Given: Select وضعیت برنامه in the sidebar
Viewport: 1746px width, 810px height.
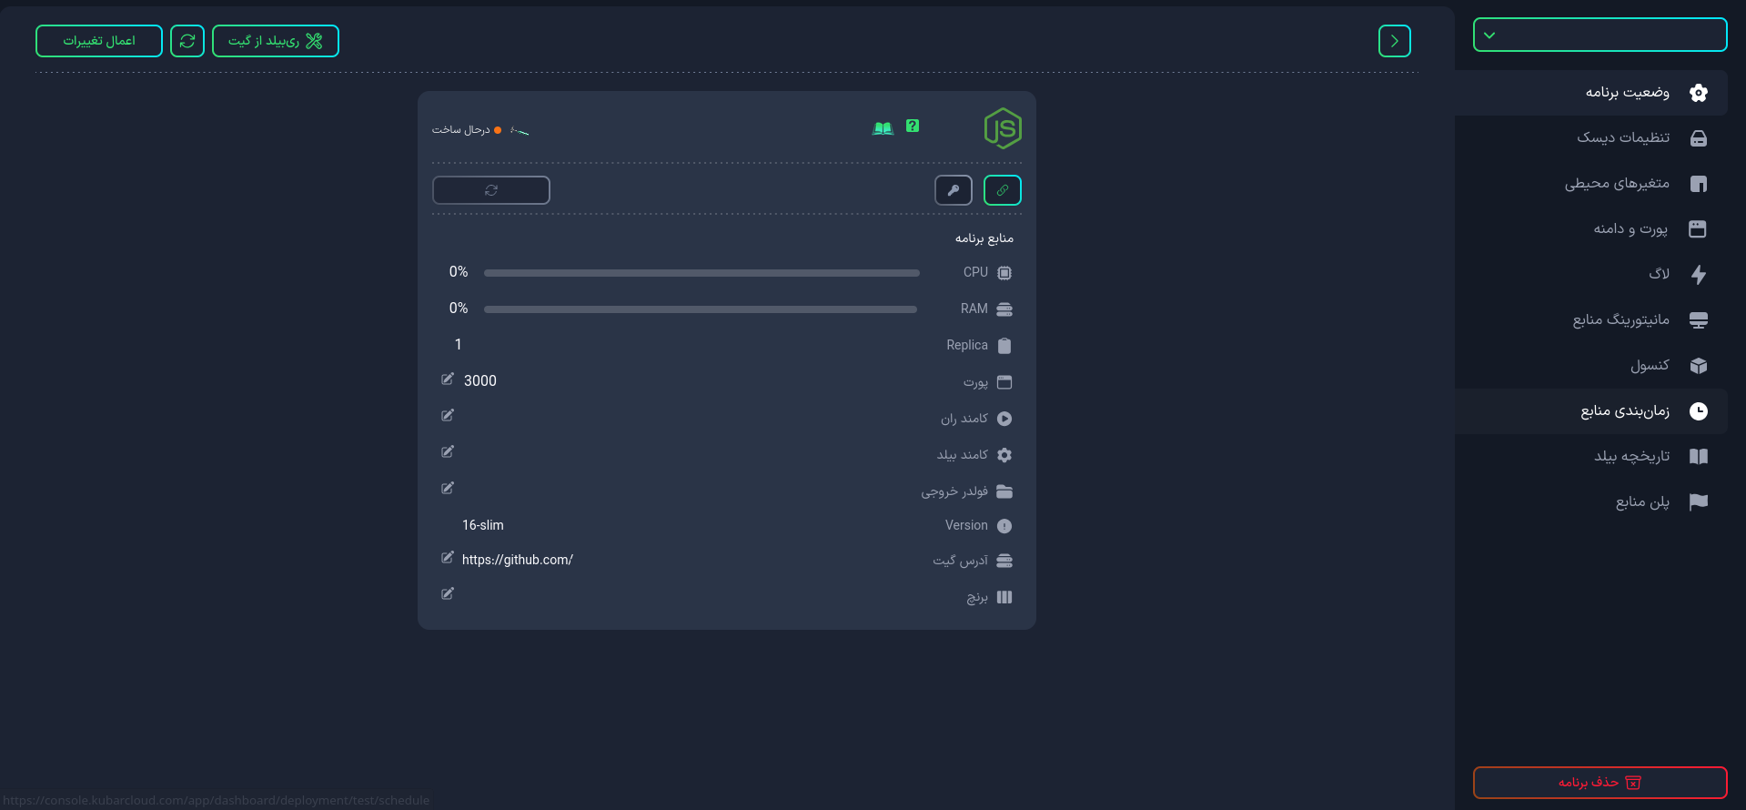Looking at the screenshot, I should point(1591,93).
